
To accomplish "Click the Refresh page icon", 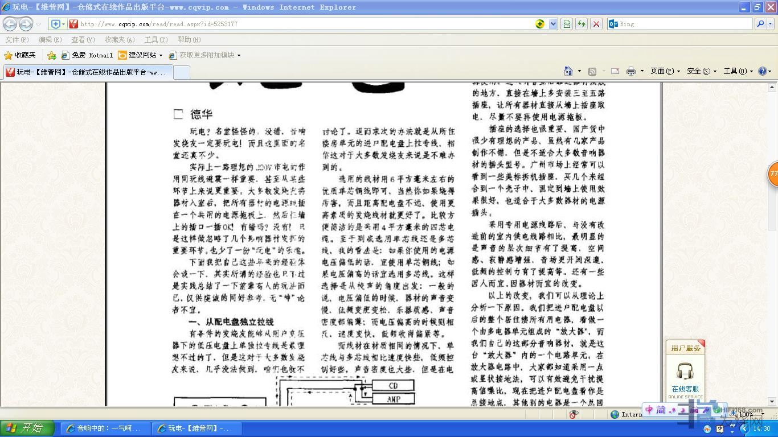I will [581, 24].
